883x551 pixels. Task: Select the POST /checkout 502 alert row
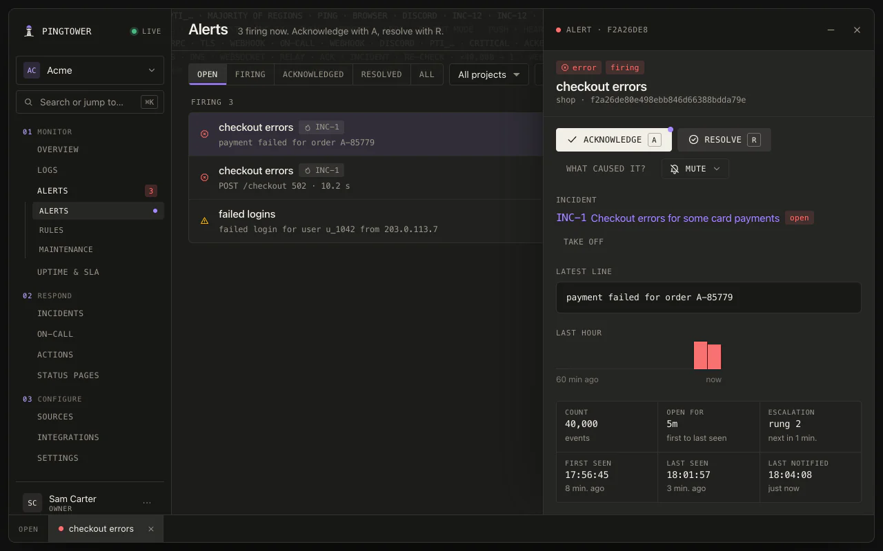[366, 178]
